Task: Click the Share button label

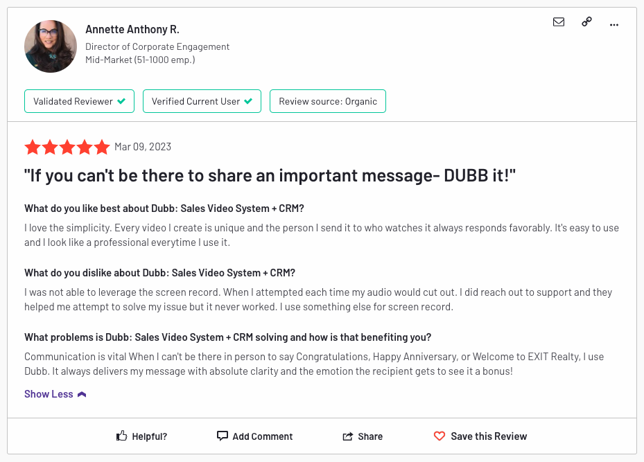Action: tap(370, 436)
